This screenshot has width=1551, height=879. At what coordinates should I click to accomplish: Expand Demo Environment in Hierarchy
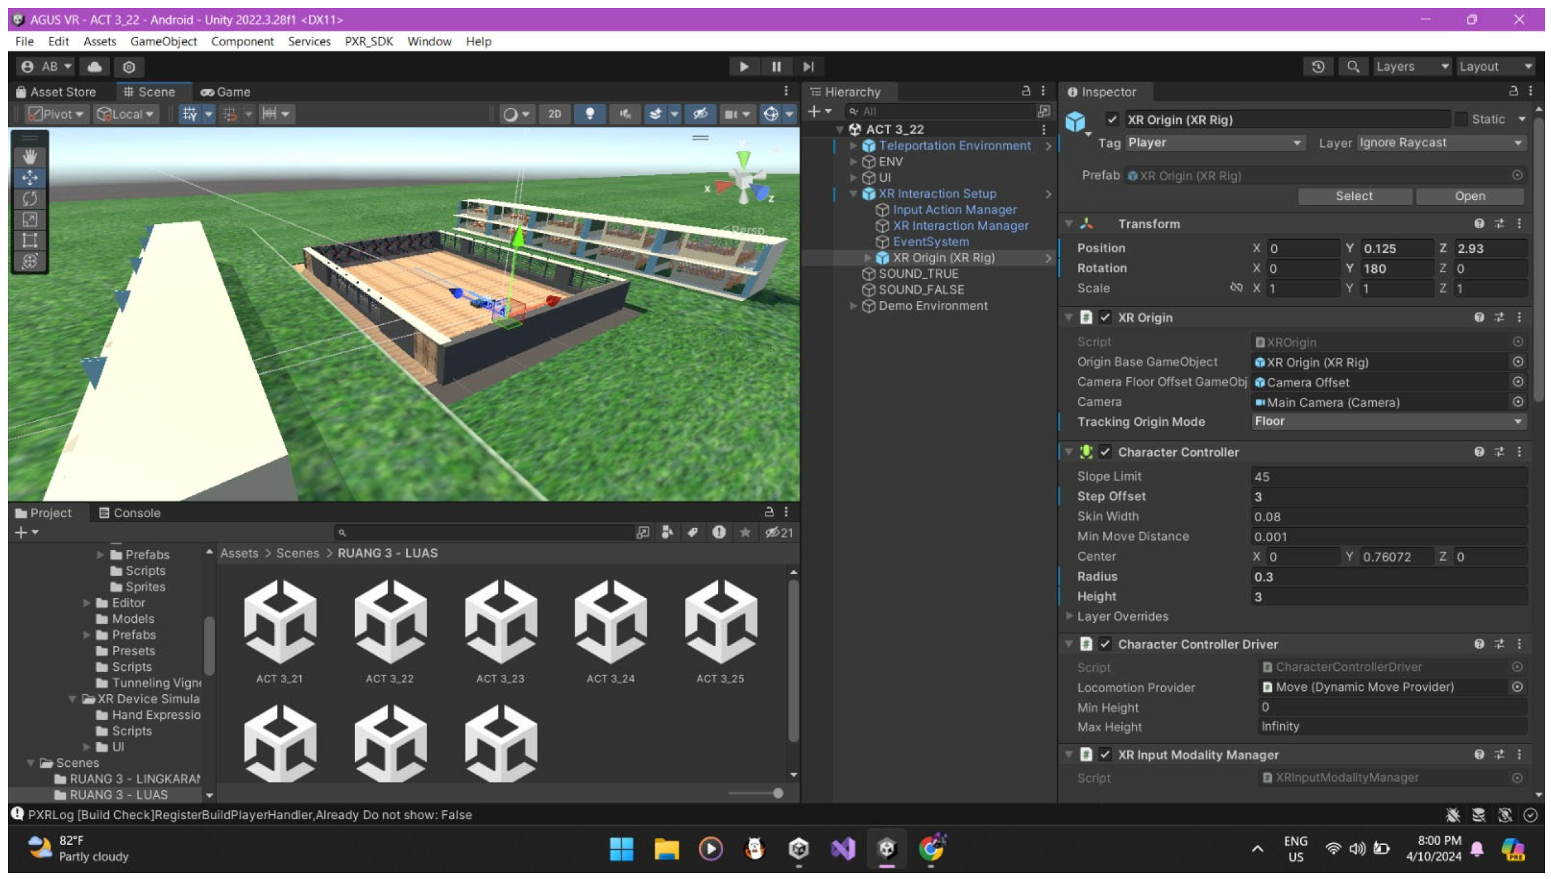click(x=853, y=306)
